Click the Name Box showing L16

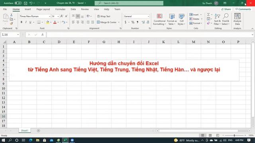9,35
